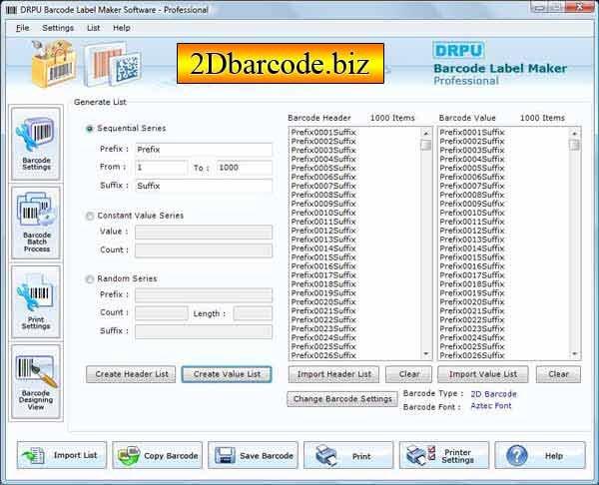Screen dimensions: 599x485
Task: Click the Import Value List button
Action: [x=483, y=374]
